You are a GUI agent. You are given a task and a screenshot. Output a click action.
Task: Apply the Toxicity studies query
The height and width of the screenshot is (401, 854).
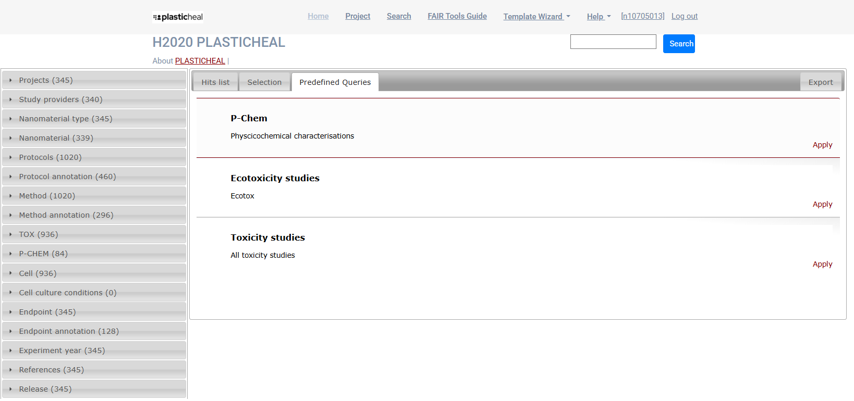click(x=822, y=264)
